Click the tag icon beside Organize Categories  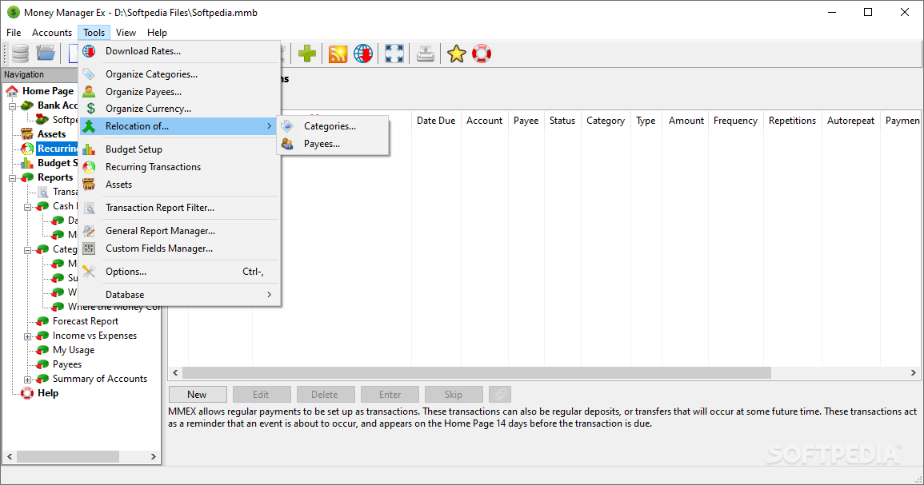tap(89, 74)
